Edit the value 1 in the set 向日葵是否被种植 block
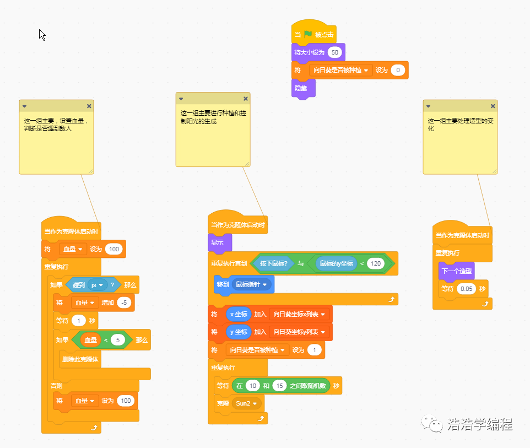 pyautogui.click(x=315, y=350)
